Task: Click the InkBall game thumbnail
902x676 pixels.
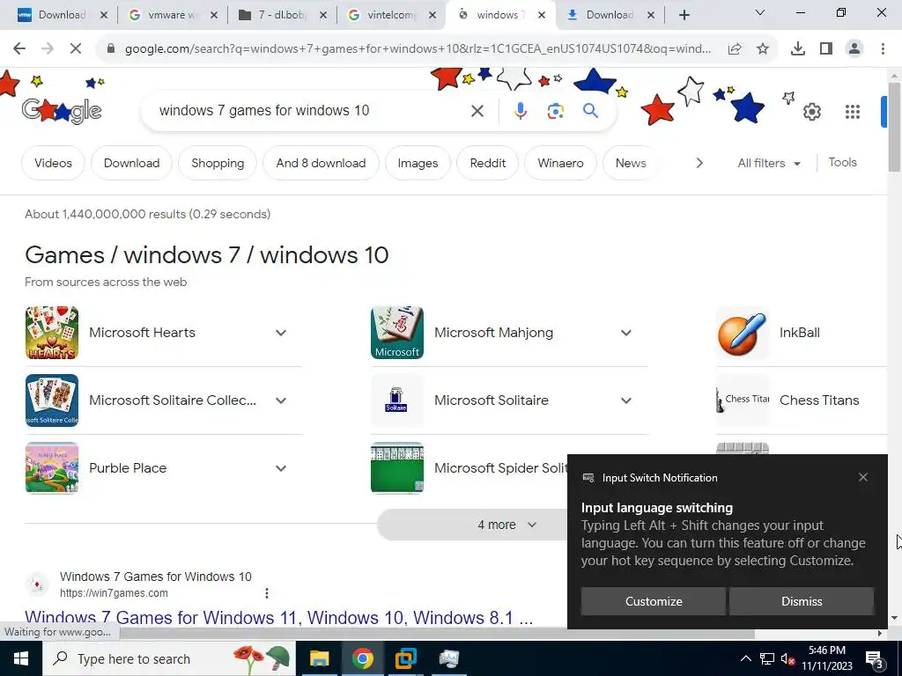Action: 742,333
